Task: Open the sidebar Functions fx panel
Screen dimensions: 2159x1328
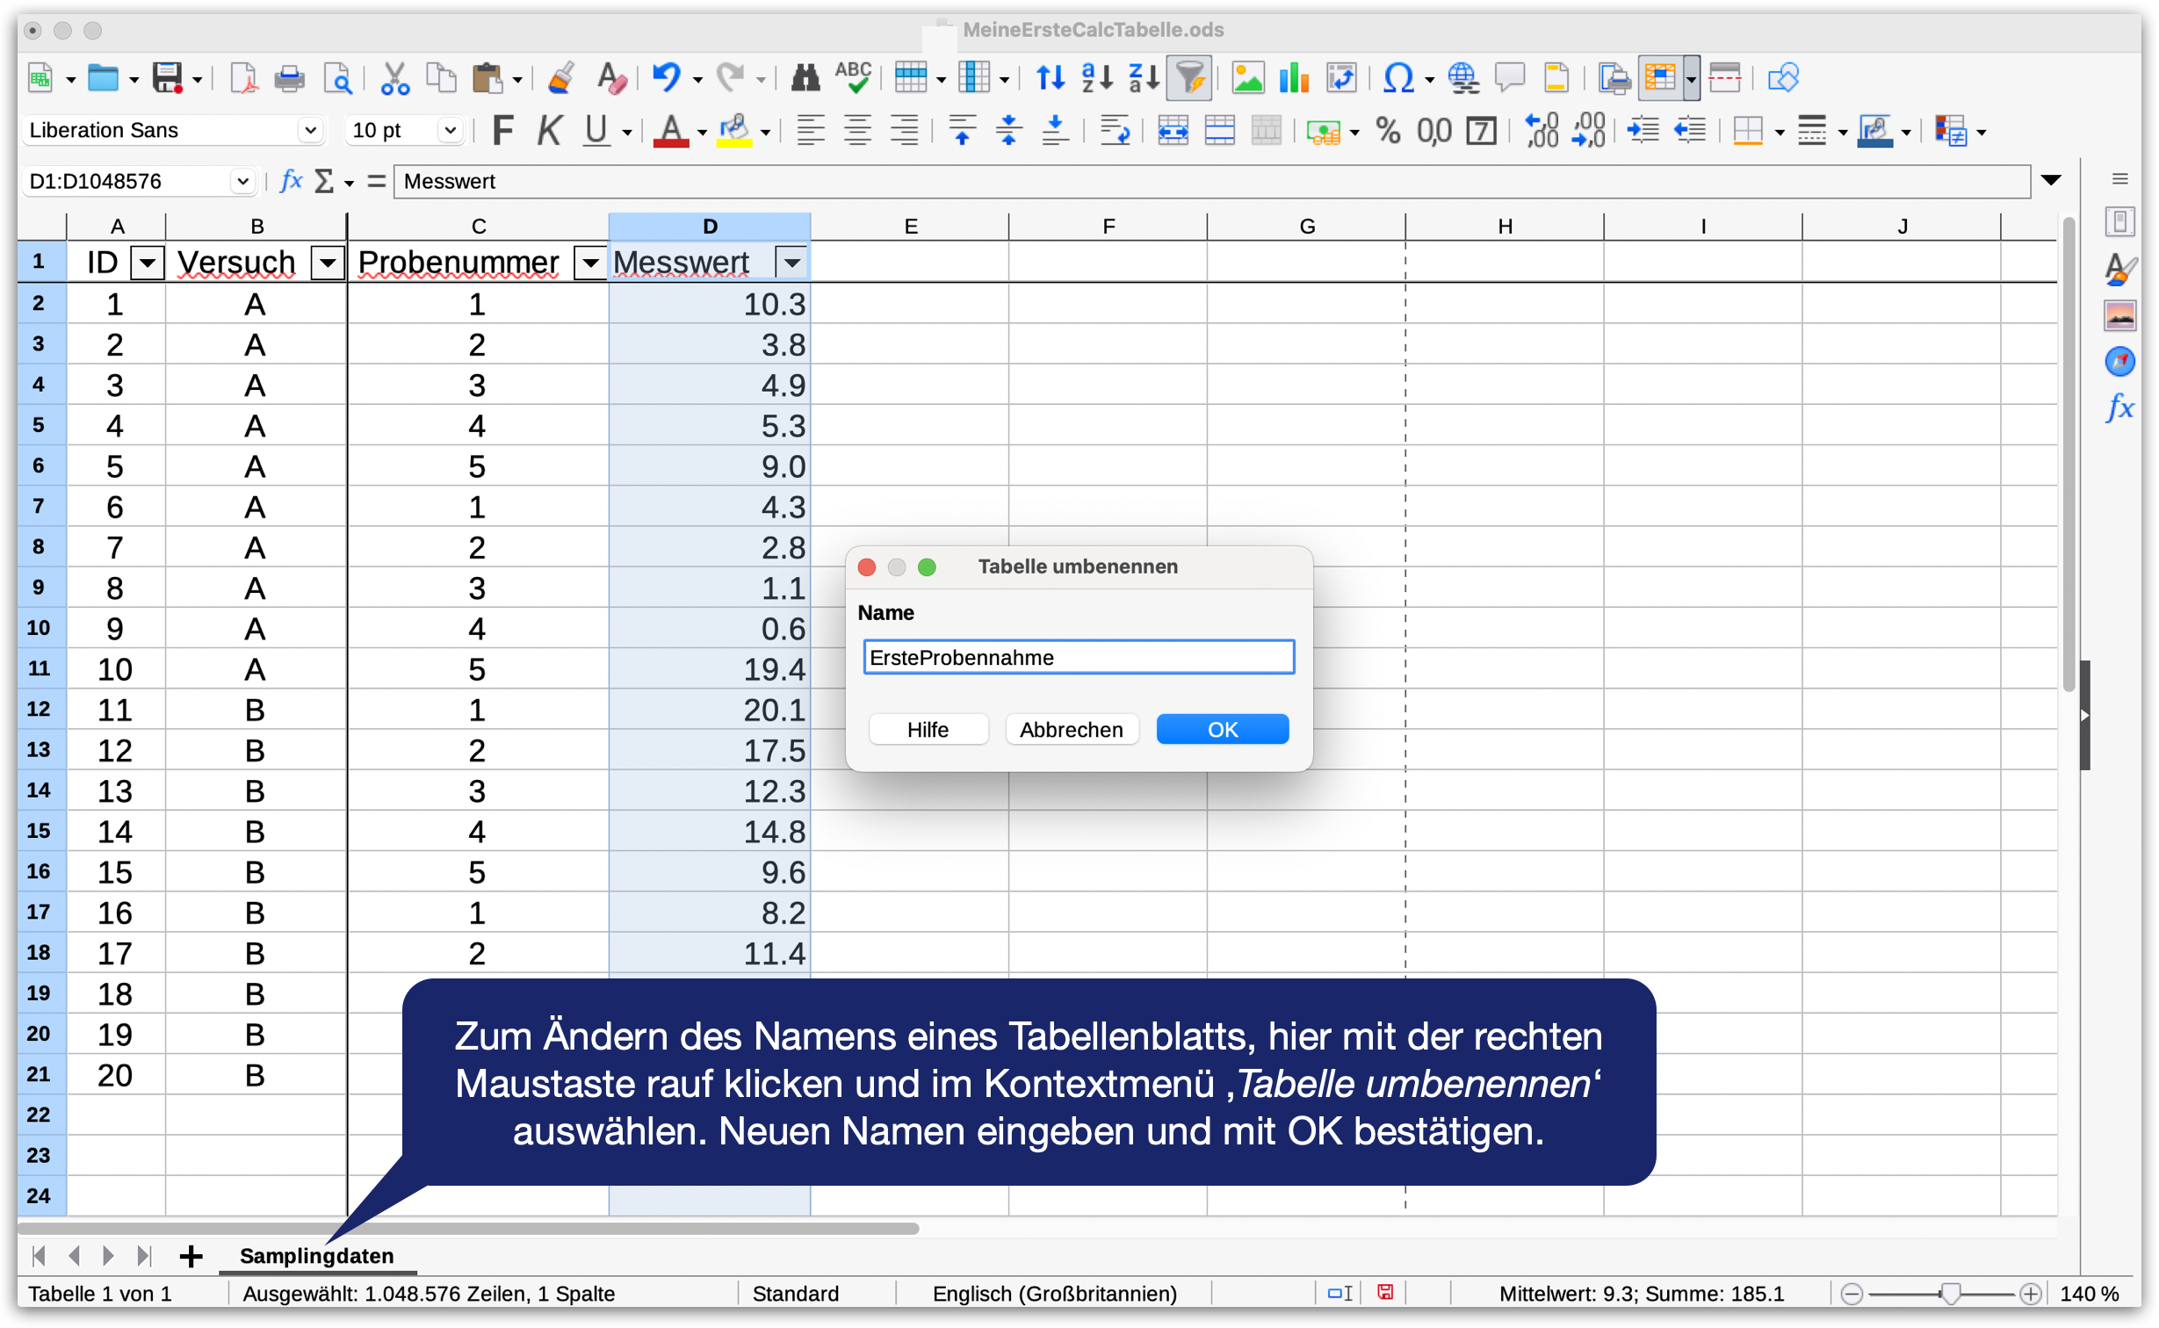Action: click(2119, 408)
